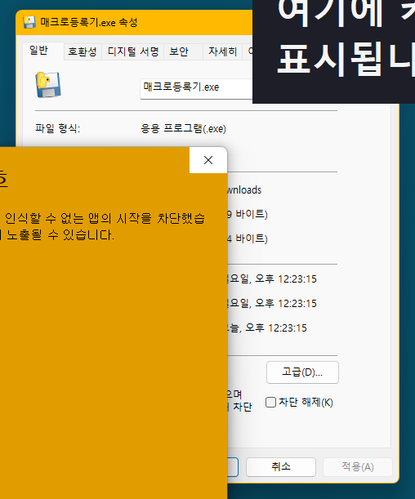Open the 보안 tab

183,51
